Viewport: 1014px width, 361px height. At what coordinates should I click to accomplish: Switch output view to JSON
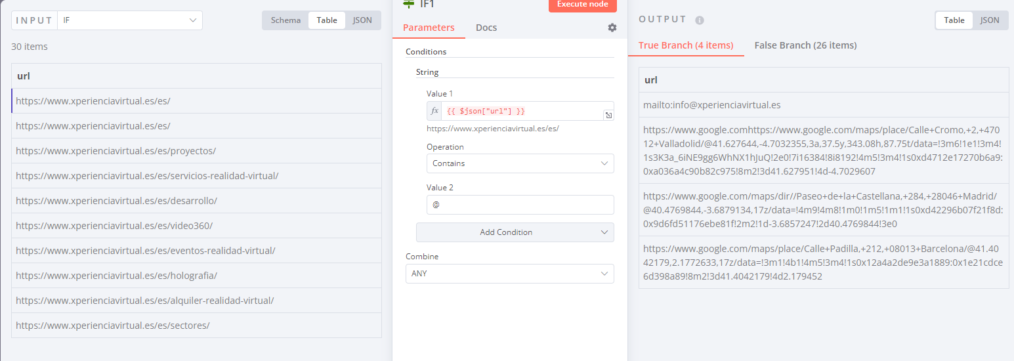pyautogui.click(x=990, y=20)
